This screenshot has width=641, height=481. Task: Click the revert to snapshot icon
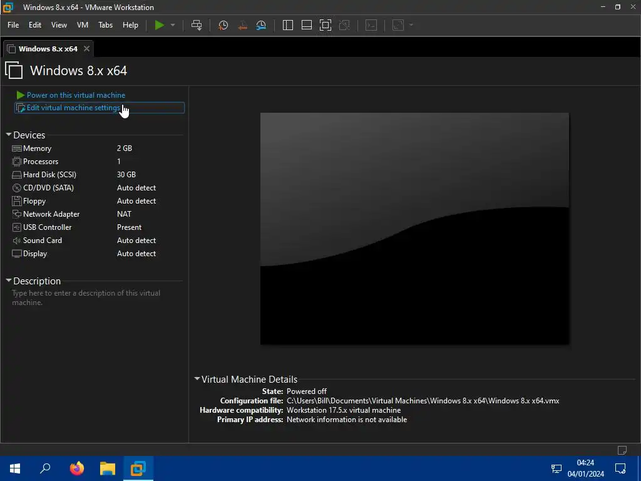coord(242,25)
